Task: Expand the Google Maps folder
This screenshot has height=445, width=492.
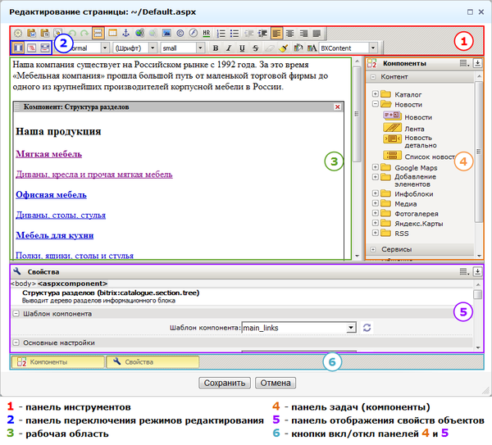Action: pyautogui.click(x=375, y=167)
